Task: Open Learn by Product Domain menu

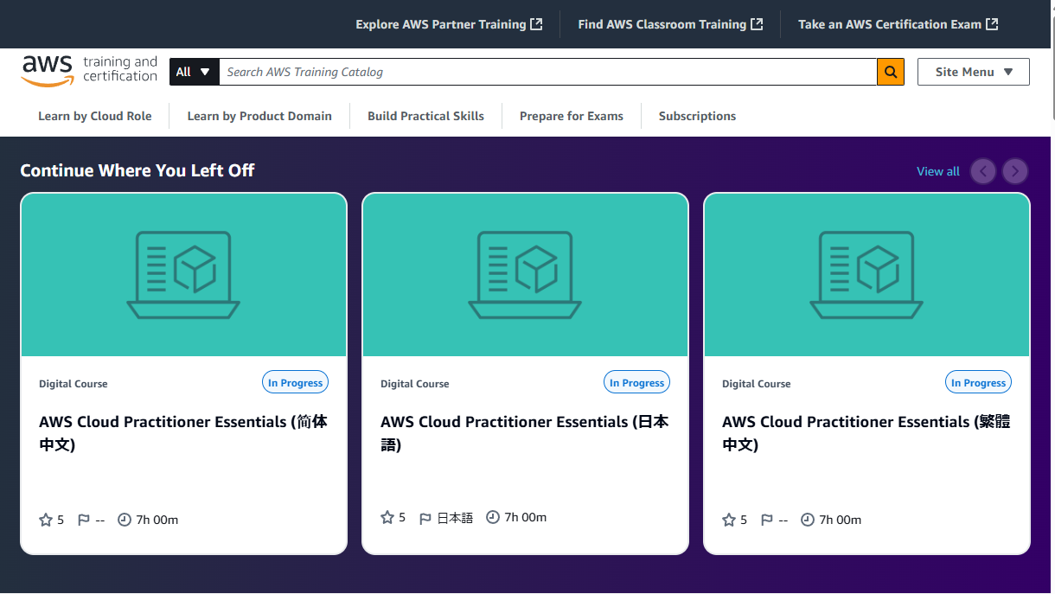Action: pos(259,116)
